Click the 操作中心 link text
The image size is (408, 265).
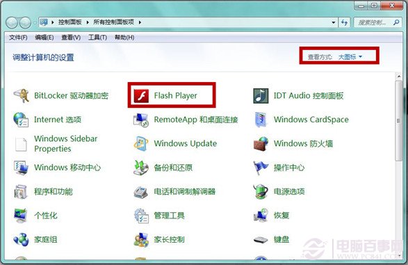289,168
